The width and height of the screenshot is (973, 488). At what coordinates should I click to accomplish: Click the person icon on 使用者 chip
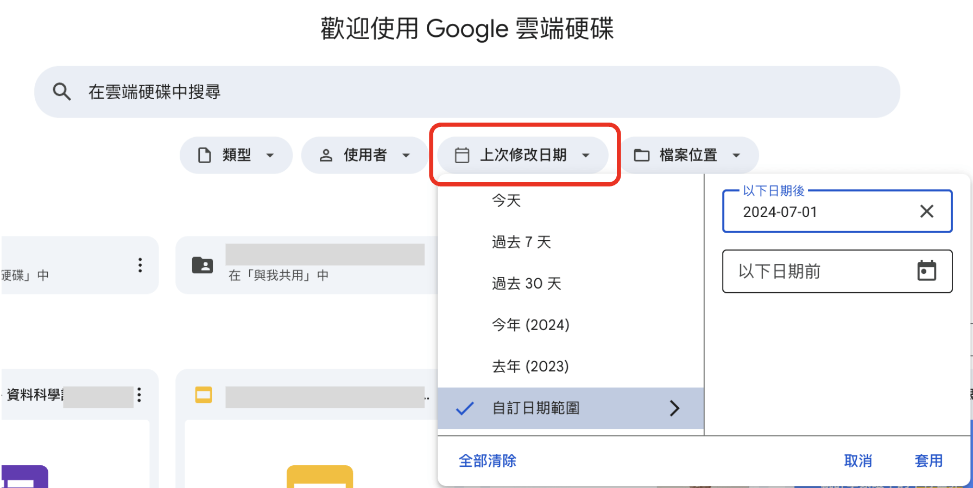(x=326, y=156)
